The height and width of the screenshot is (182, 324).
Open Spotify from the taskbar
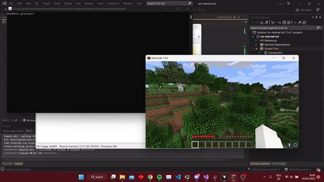[x=159, y=177]
